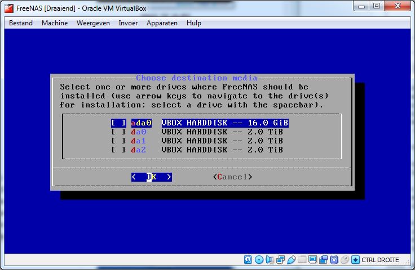Viewport: 415px width, 270px height.
Task: Click the 'CTRL DROITE' host key label
Action: tap(380, 260)
